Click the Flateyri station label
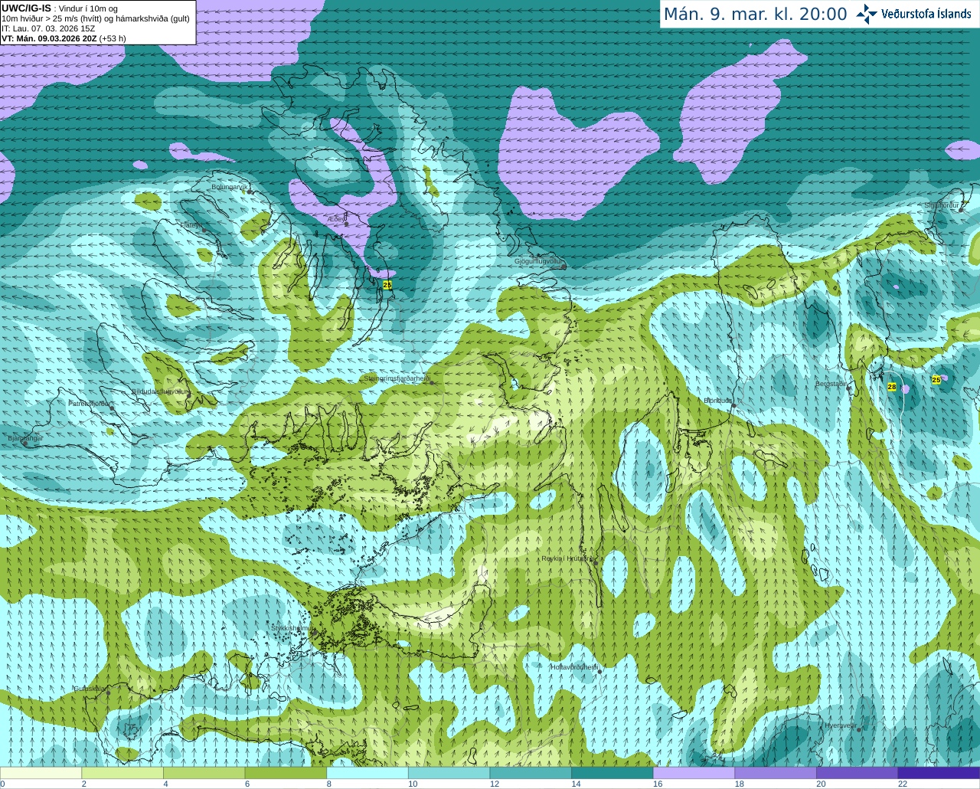The image size is (980, 789). point(191,225)
